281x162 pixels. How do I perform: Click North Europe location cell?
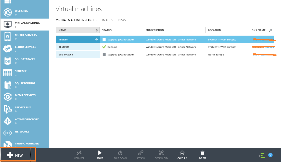click(x=216, y=54)
